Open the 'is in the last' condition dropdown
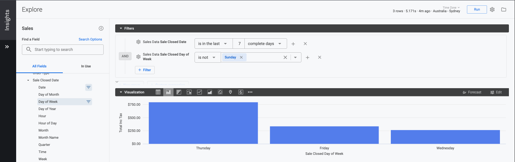 214,44
